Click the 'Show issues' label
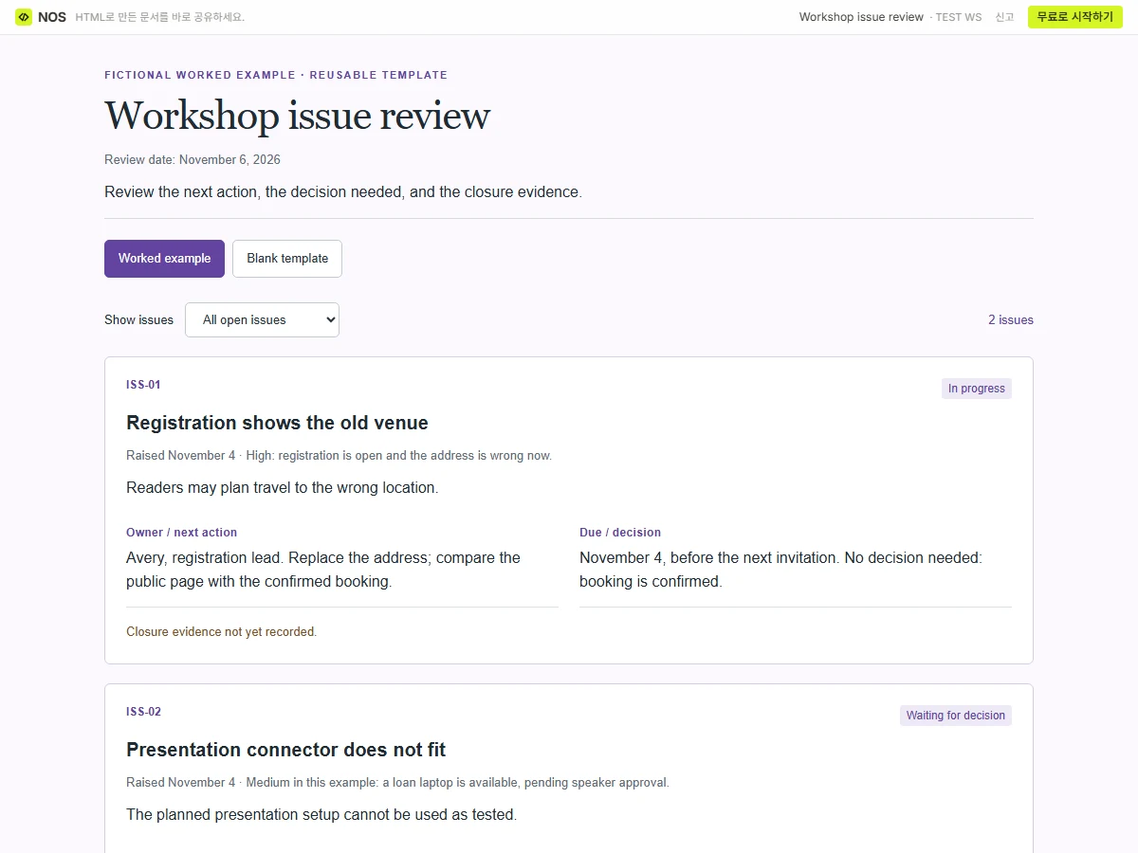 click(x=138, y=320)
